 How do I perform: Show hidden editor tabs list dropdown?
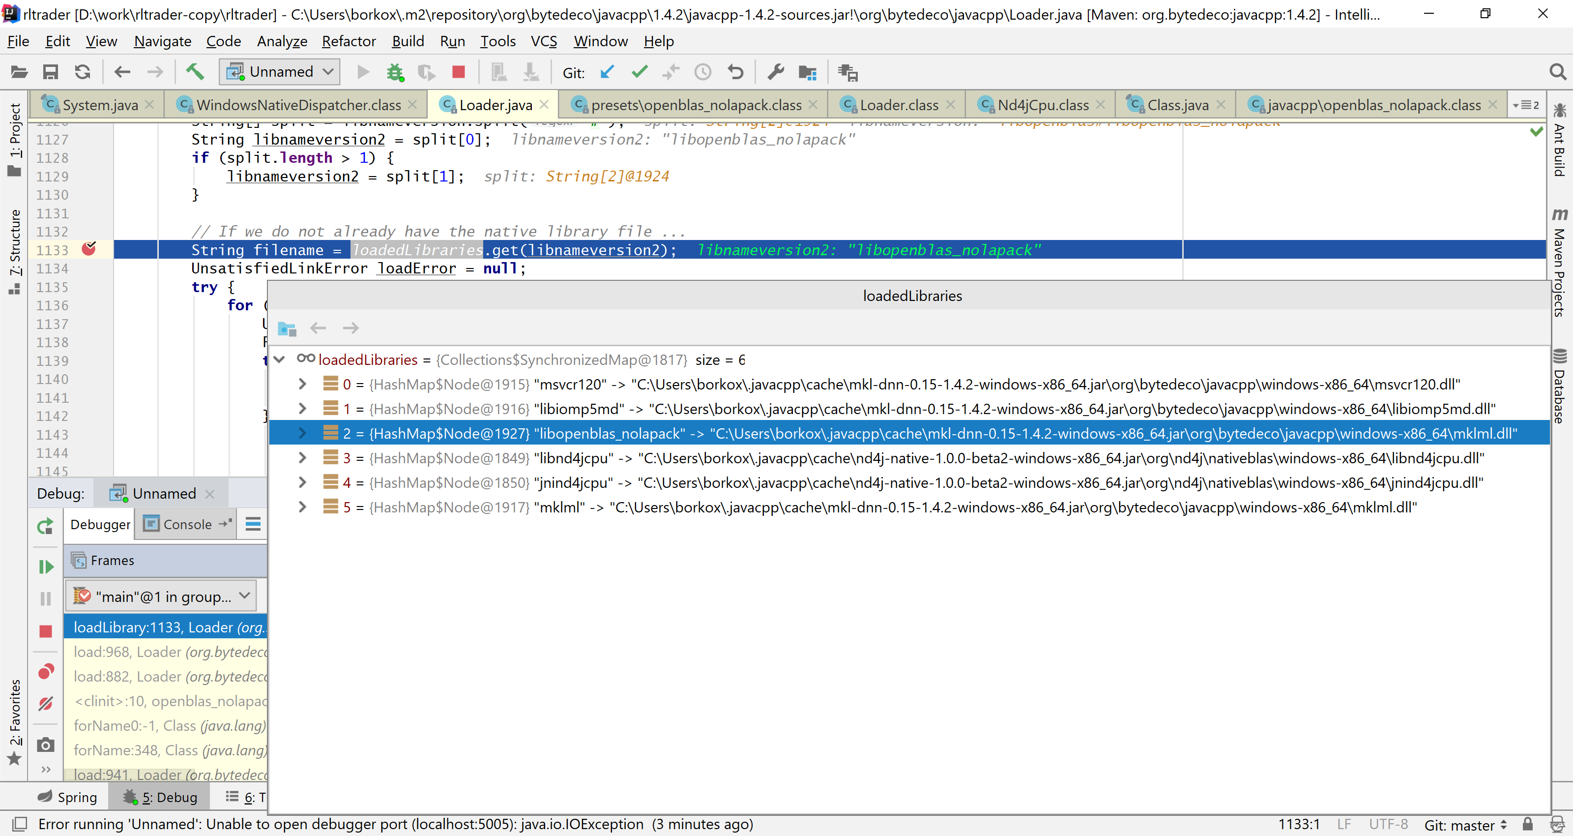[x=1525, y=105]
